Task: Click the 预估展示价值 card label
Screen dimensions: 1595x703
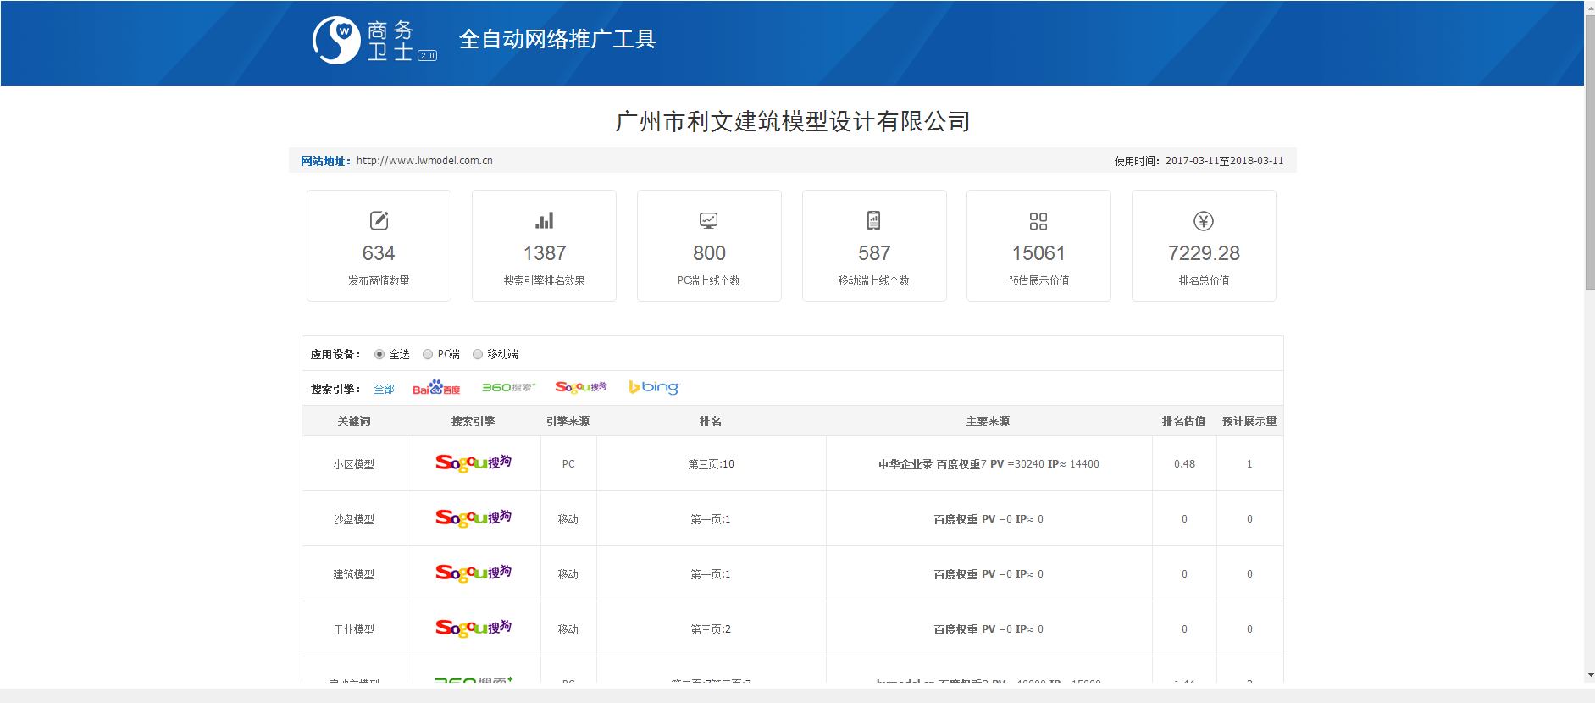Action: pos(1038,280)
